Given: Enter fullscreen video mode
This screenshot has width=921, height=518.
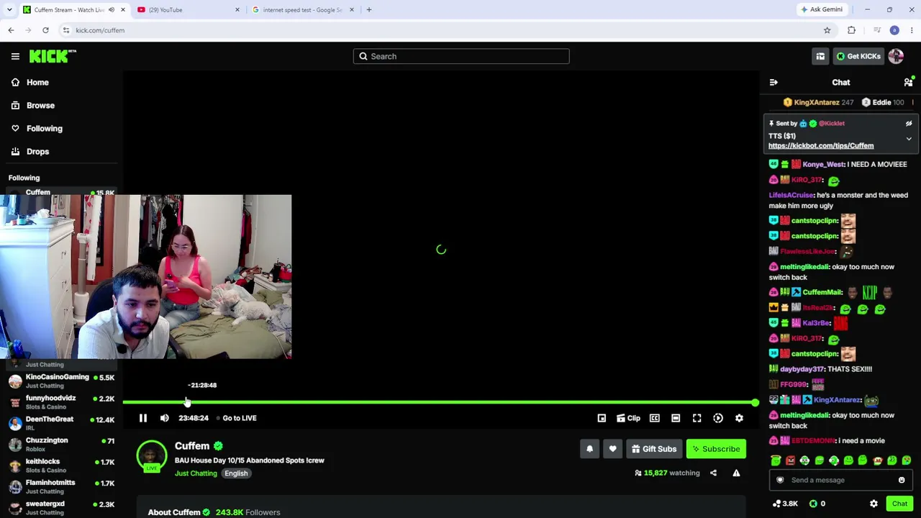Looking at the screenshot, I should click(697, 418).
